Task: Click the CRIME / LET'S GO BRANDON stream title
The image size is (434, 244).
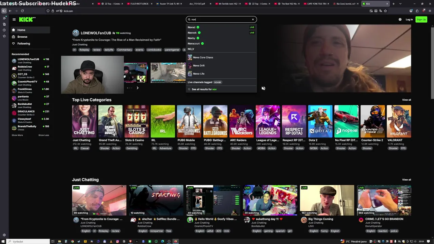Action: click(x=384, y=219)
